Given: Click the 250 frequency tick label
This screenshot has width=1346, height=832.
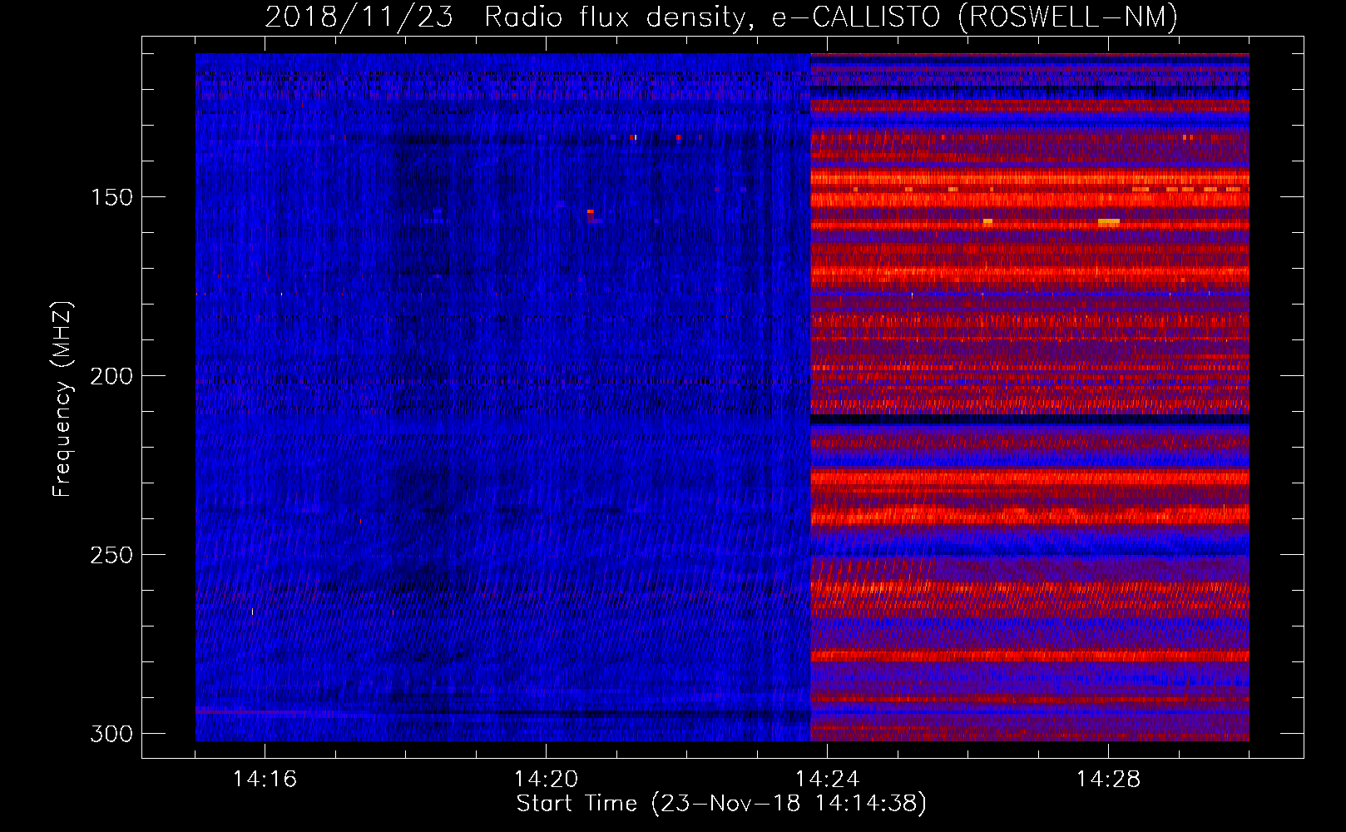Looking at the screenshot, I should tap(111, 555).
